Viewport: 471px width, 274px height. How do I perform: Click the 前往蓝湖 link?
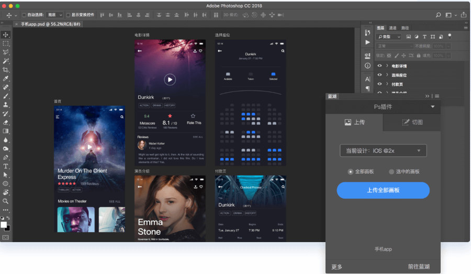pyautogui.click(x=419, y=267)
